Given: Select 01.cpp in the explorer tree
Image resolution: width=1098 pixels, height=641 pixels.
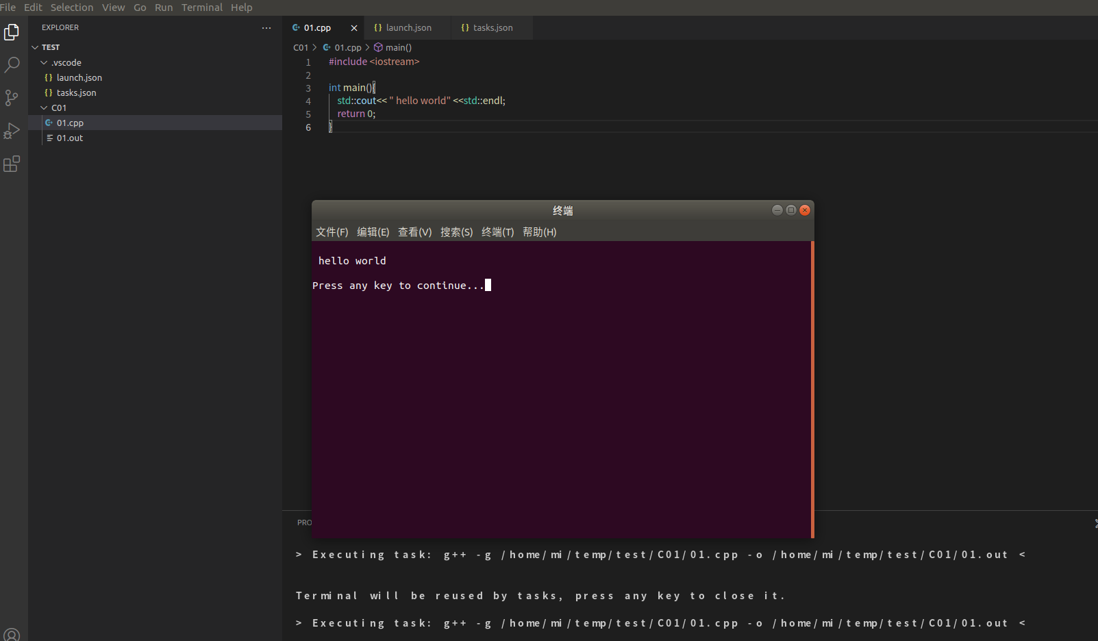Looking at the screenshot, I should point(155,123).
